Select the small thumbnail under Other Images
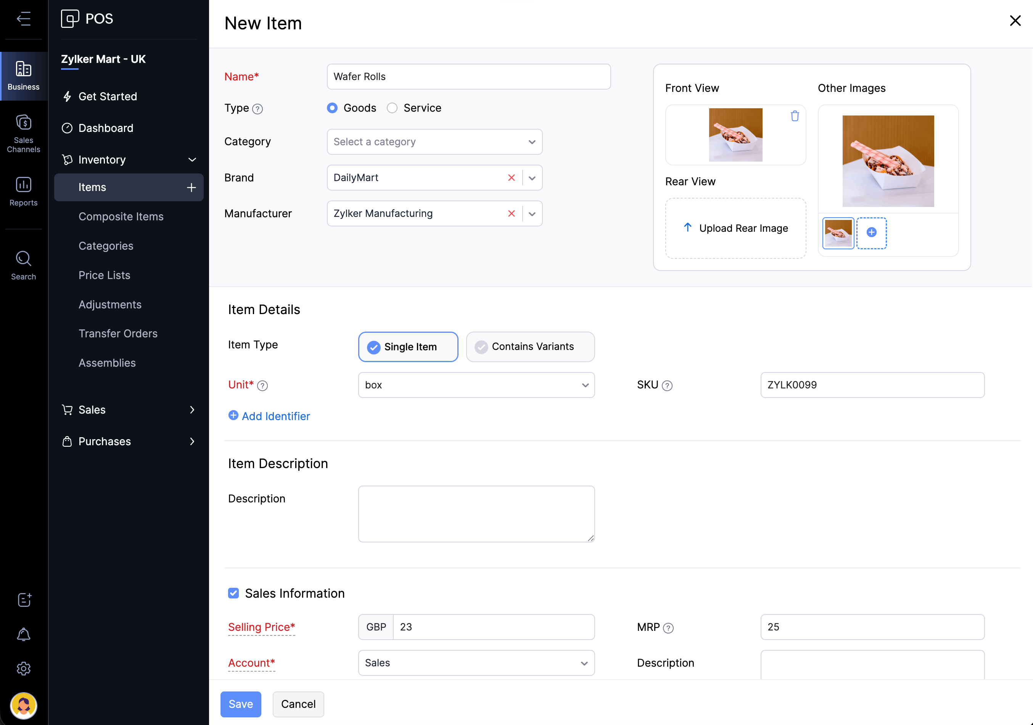Viewport: 1033px width, 725px height. tap(838, 233)
